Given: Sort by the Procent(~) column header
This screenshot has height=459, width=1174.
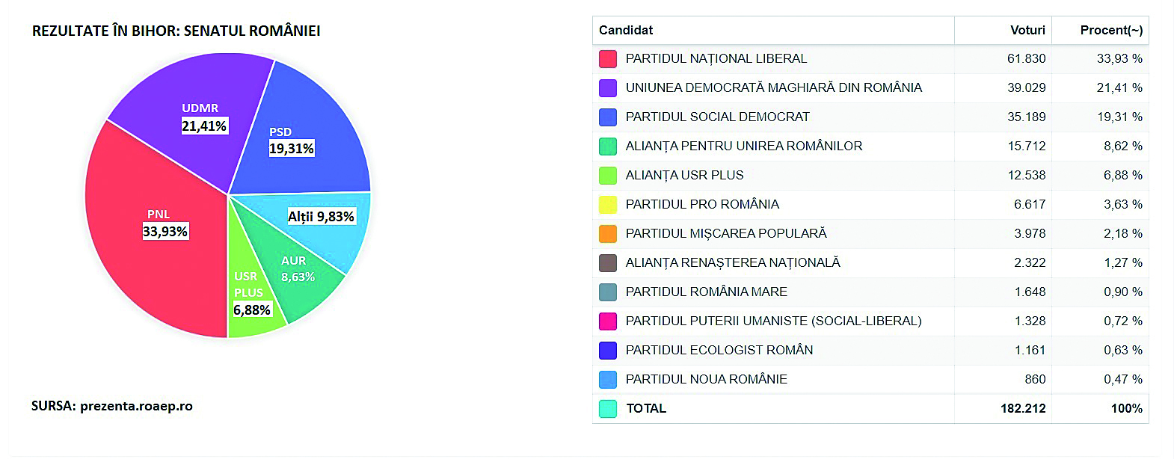Looking at the screenshot, I should pyautogui.click(x=1111, y=31).
